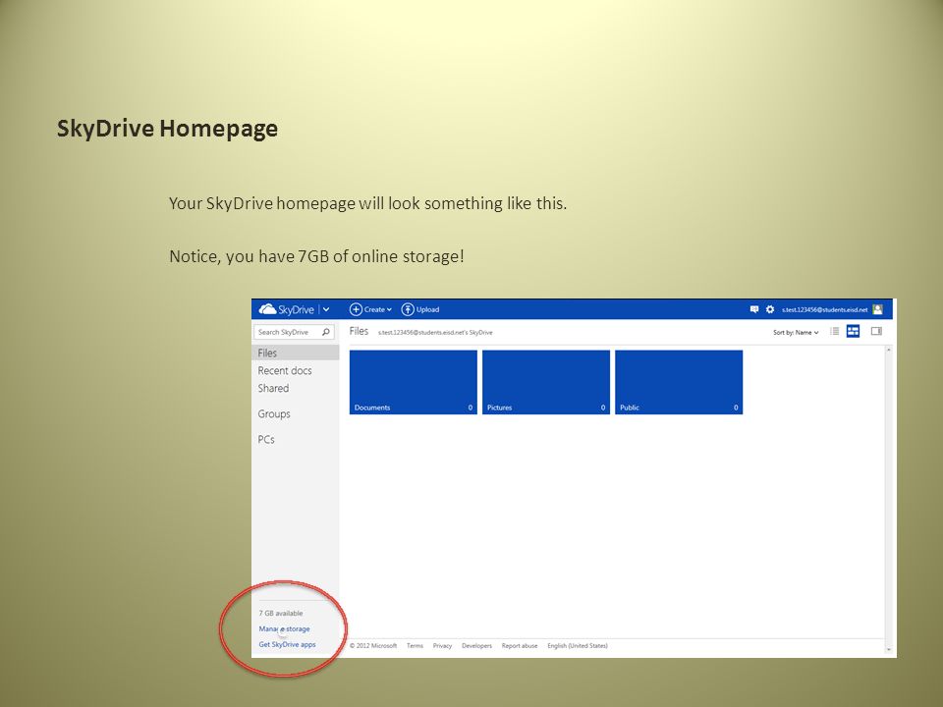
Task: Expand the dropdown arrow beside SkyDrive logo
Action: (x=326, y=309)
